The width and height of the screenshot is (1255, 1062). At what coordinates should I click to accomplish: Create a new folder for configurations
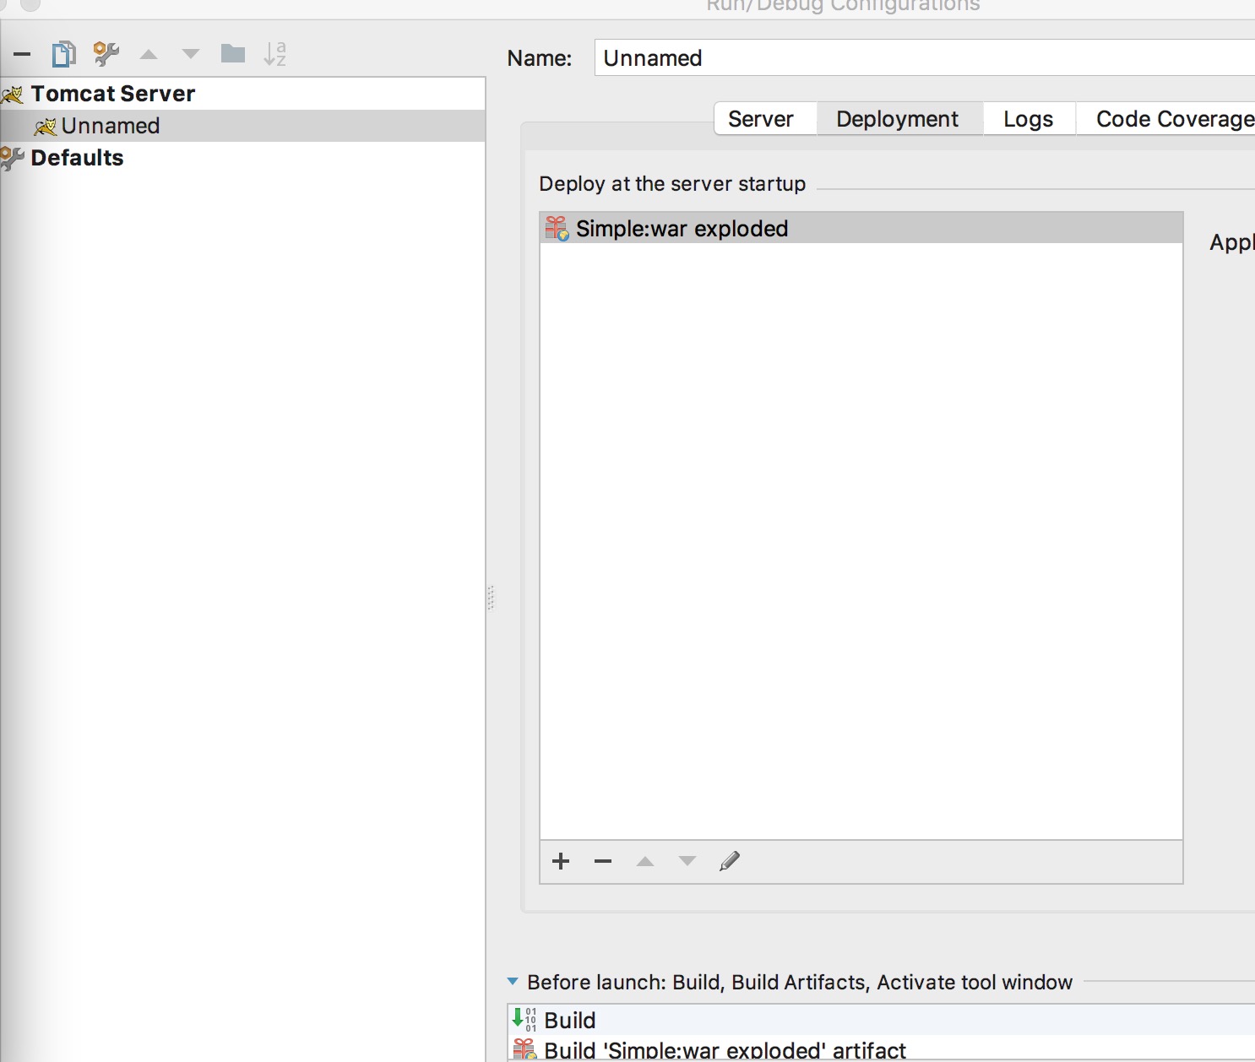[x=232, y=53]
